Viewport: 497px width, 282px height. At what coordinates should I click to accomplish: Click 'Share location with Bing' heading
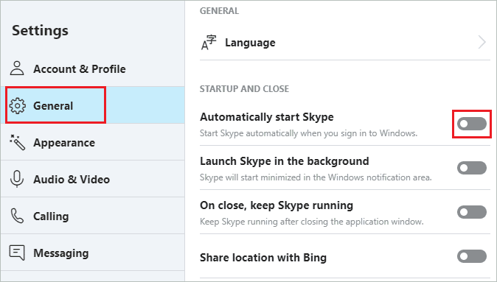coord(263,258)
